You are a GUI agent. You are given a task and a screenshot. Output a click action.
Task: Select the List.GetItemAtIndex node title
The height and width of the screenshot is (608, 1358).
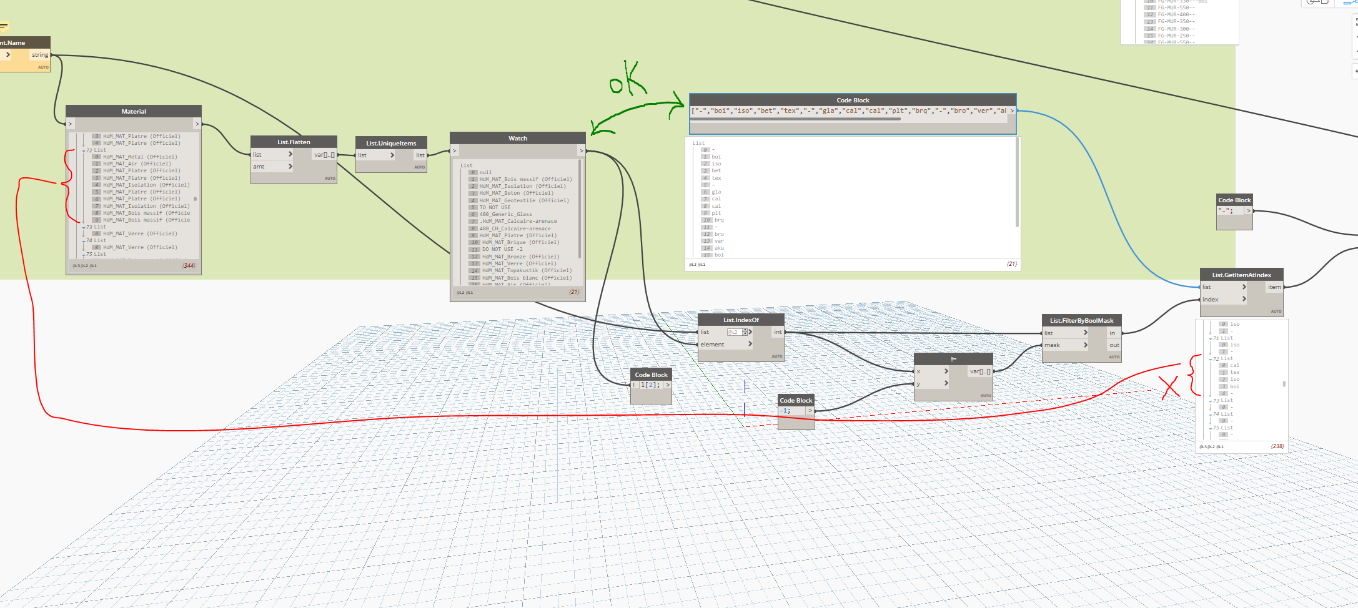[x=1242, y=275]
